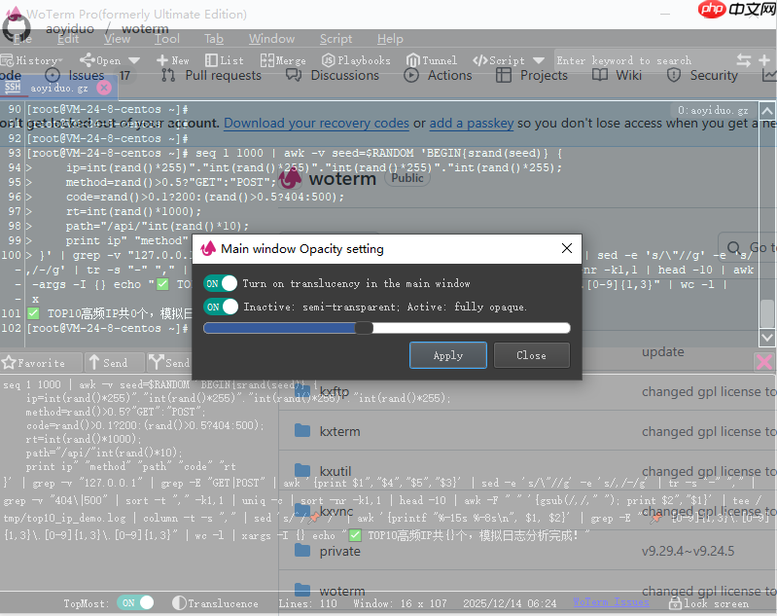Click the Merge toolbar icon
Screen dimensions: 777x616
click(283, 60)
